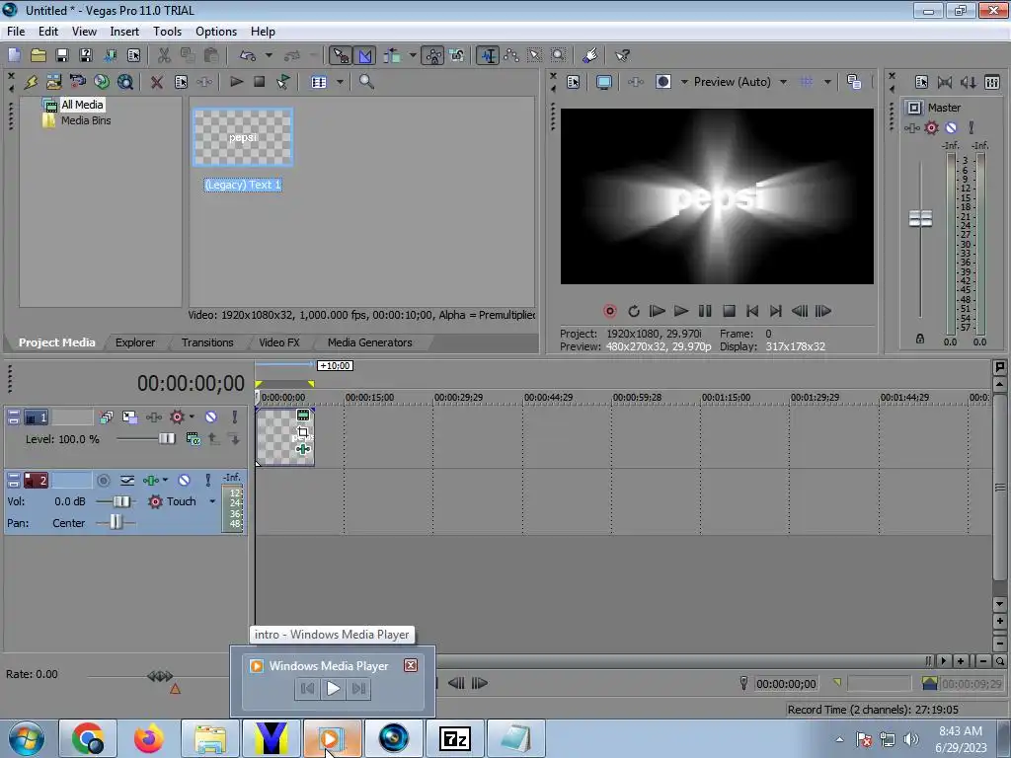Lock the Master fader channels
The width and height of the screenshot is (1011, 758).
pyautogui.click(x=920, y=339)
